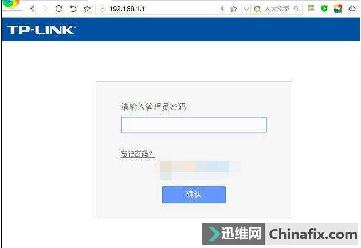This screenshot has width=361, height=248.
Task: Focus the administrator password input field
Action: [194, 125]
